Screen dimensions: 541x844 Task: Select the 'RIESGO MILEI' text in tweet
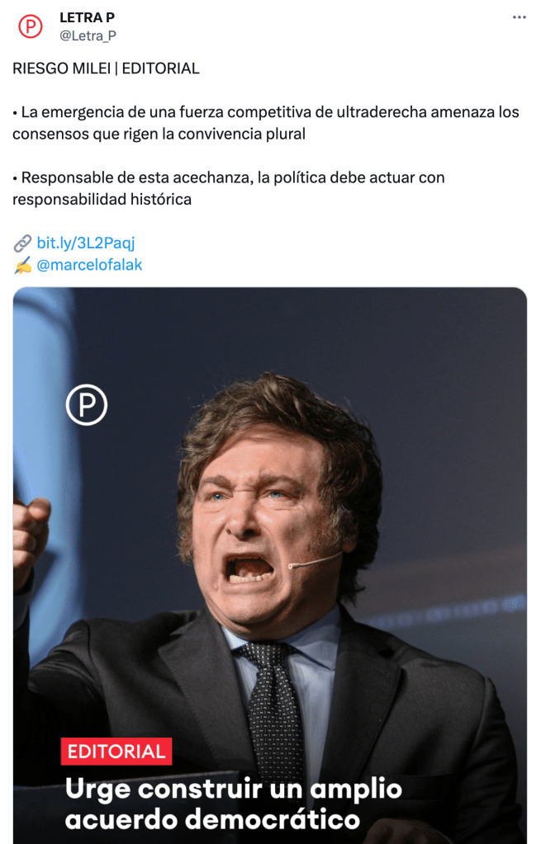tap(61, 68)
